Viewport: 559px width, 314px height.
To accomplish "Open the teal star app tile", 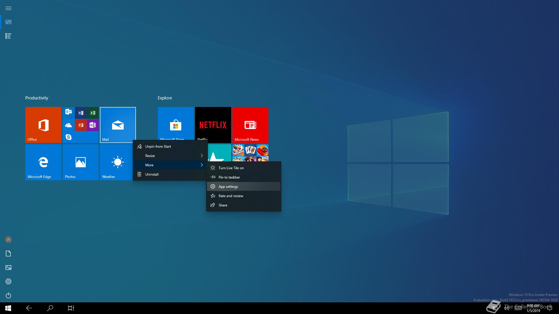I will point(220,153).
